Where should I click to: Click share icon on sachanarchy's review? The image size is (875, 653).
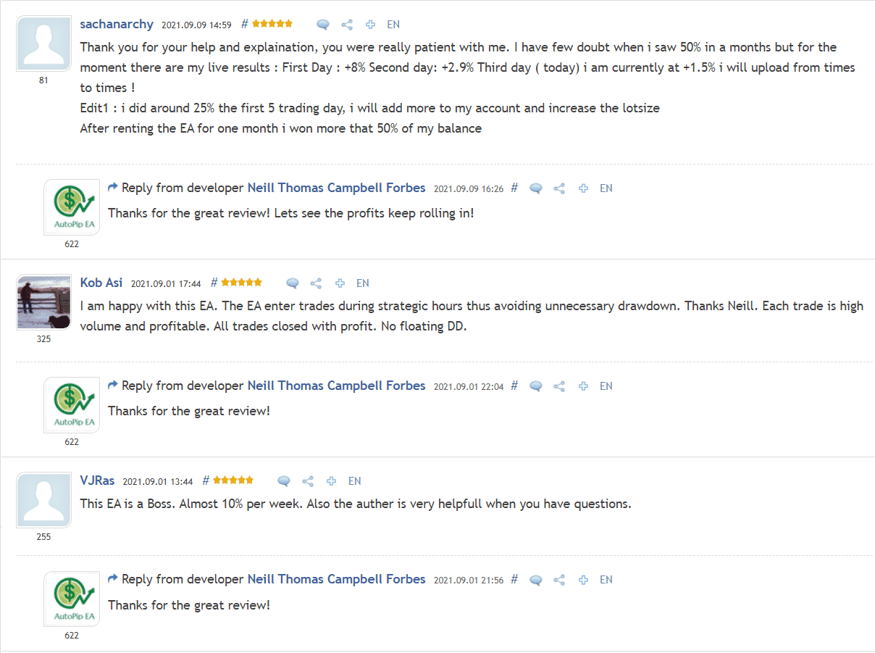[x=347, y=25]
